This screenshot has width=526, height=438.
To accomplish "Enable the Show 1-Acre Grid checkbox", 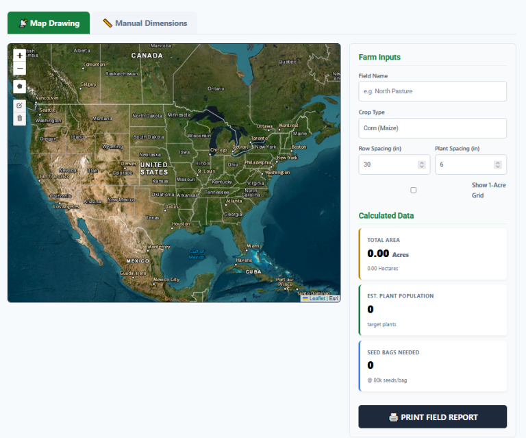I will (413, 190).
